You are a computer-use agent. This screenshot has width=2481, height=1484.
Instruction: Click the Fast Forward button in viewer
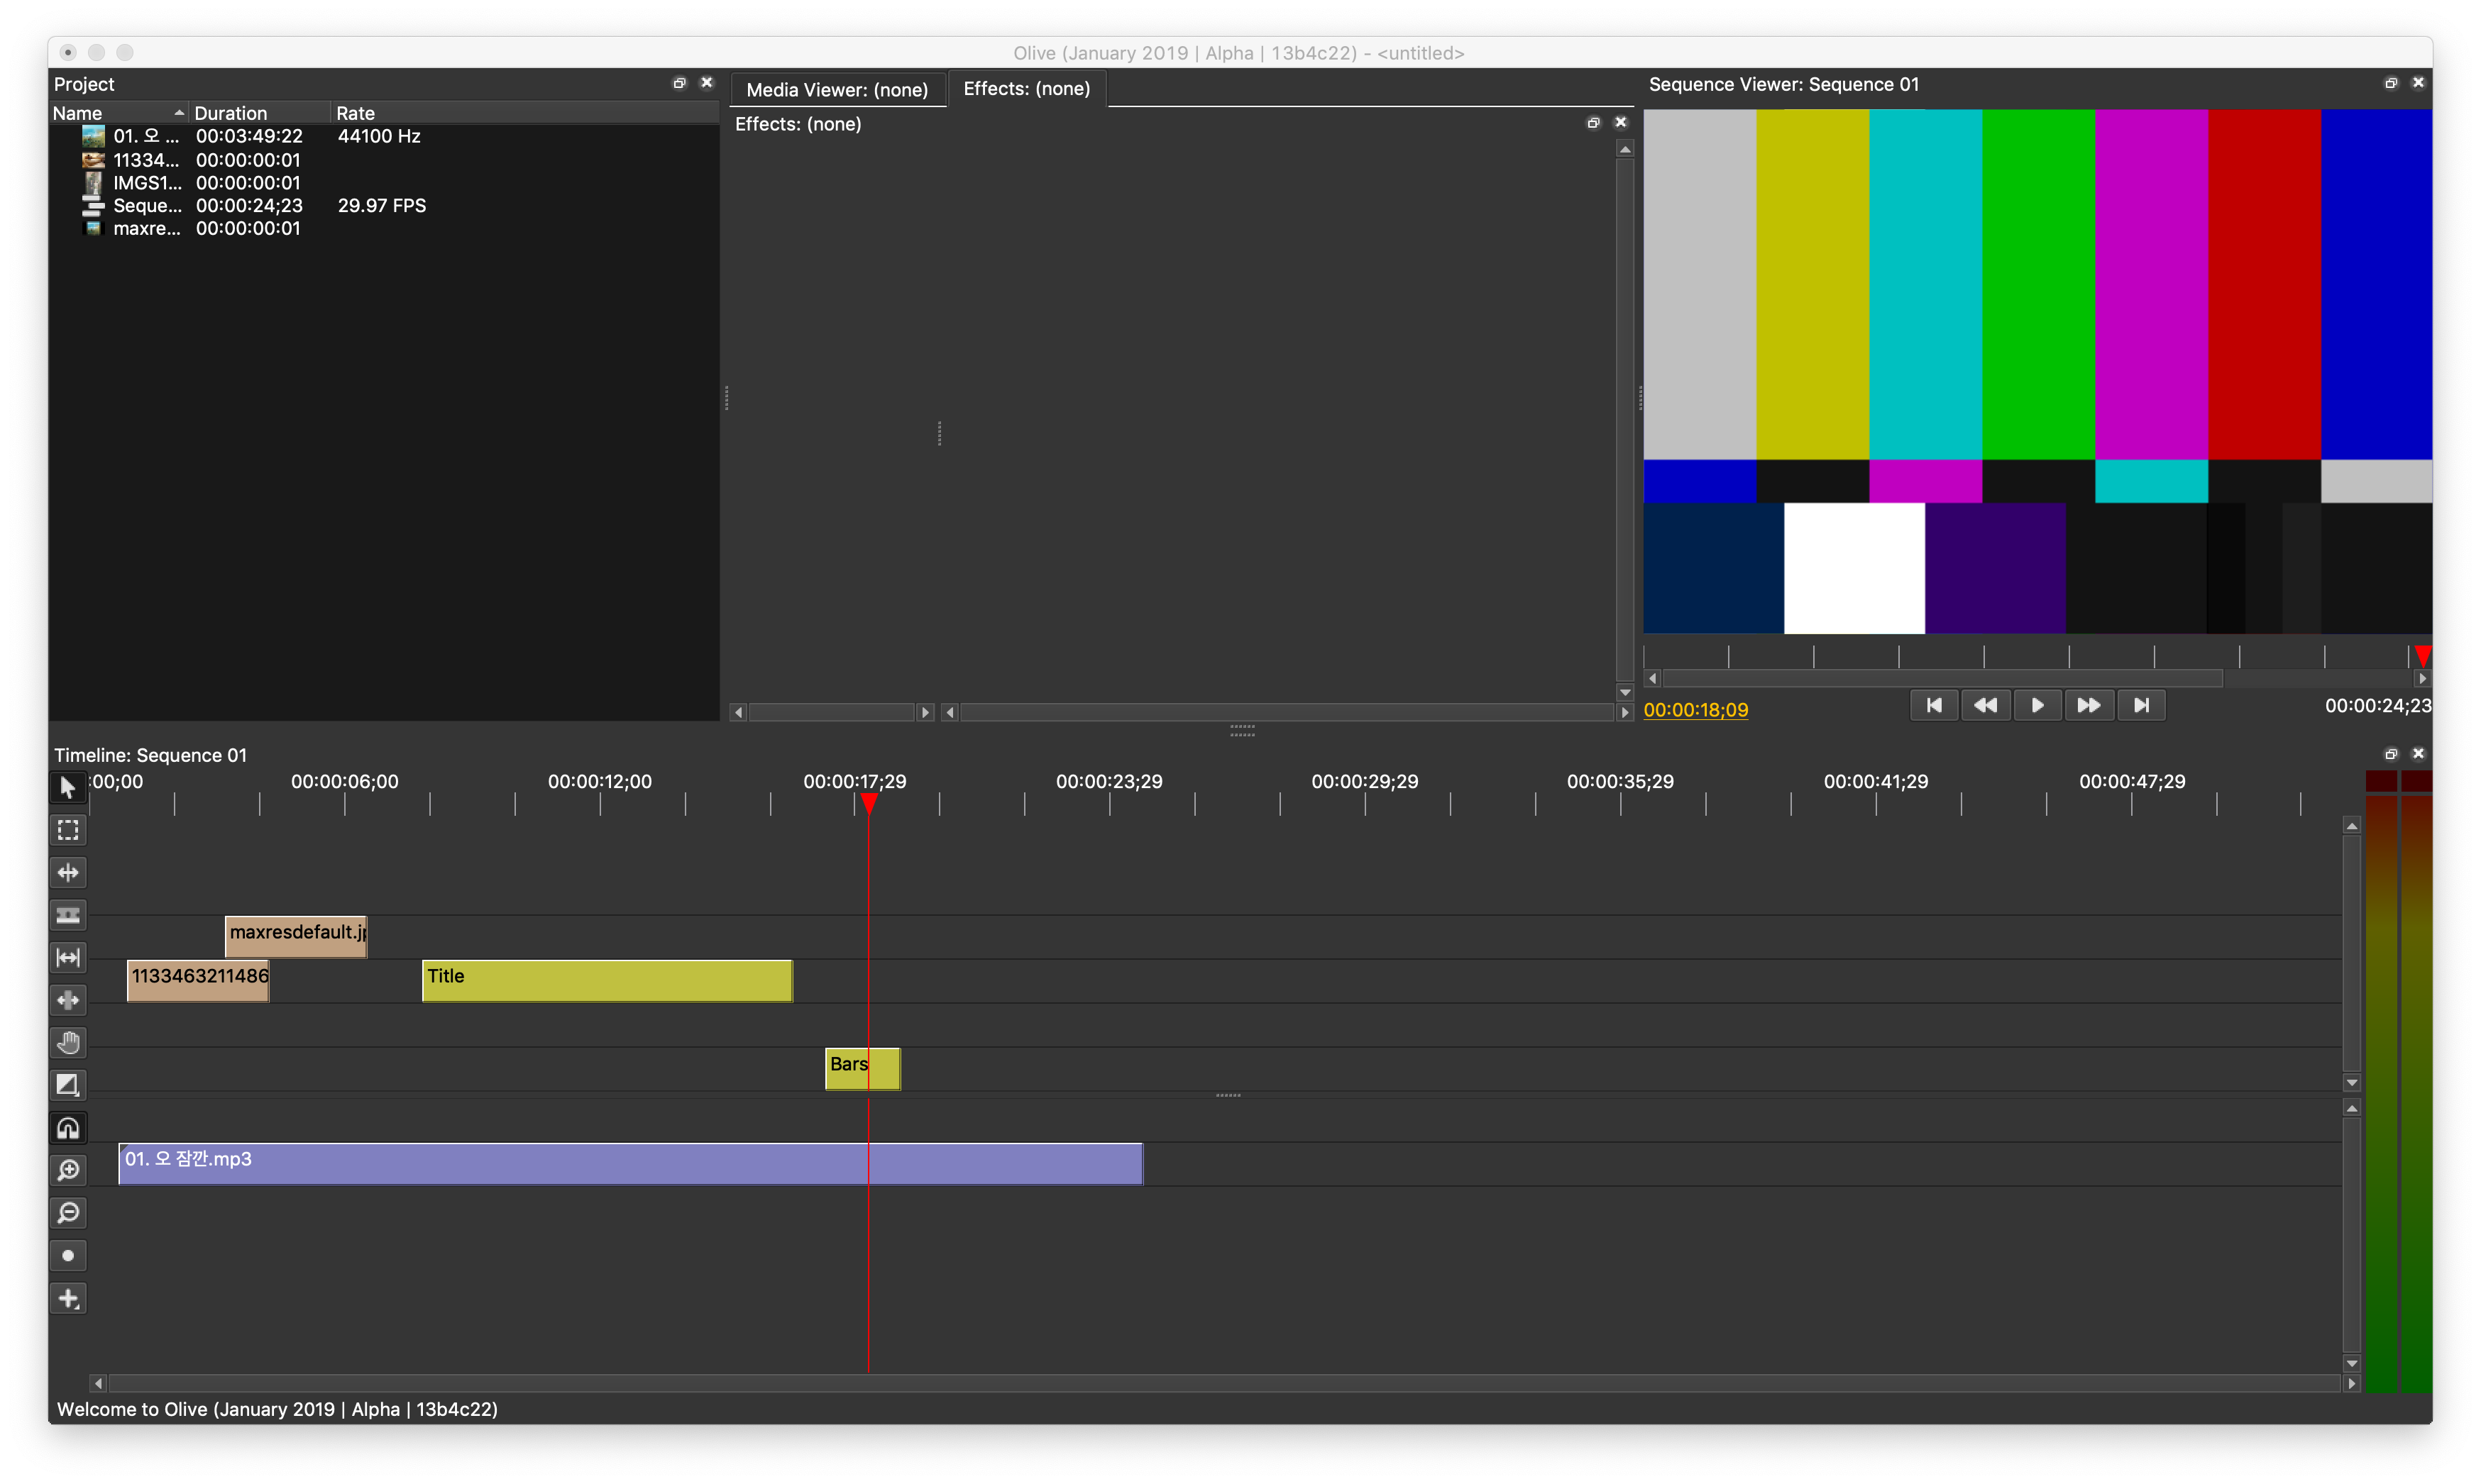[x=2089, y=706]
